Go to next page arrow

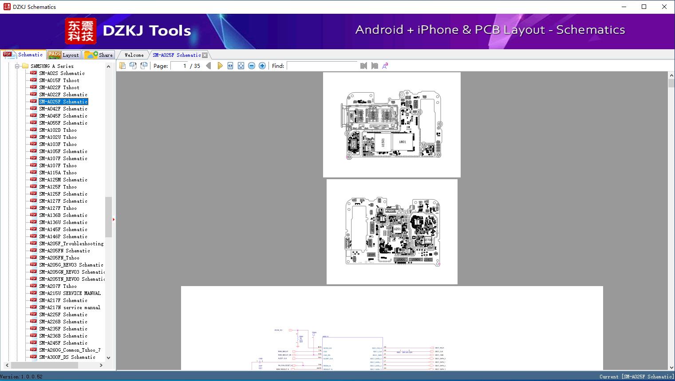pyautogui.click(x=220, y=66)
